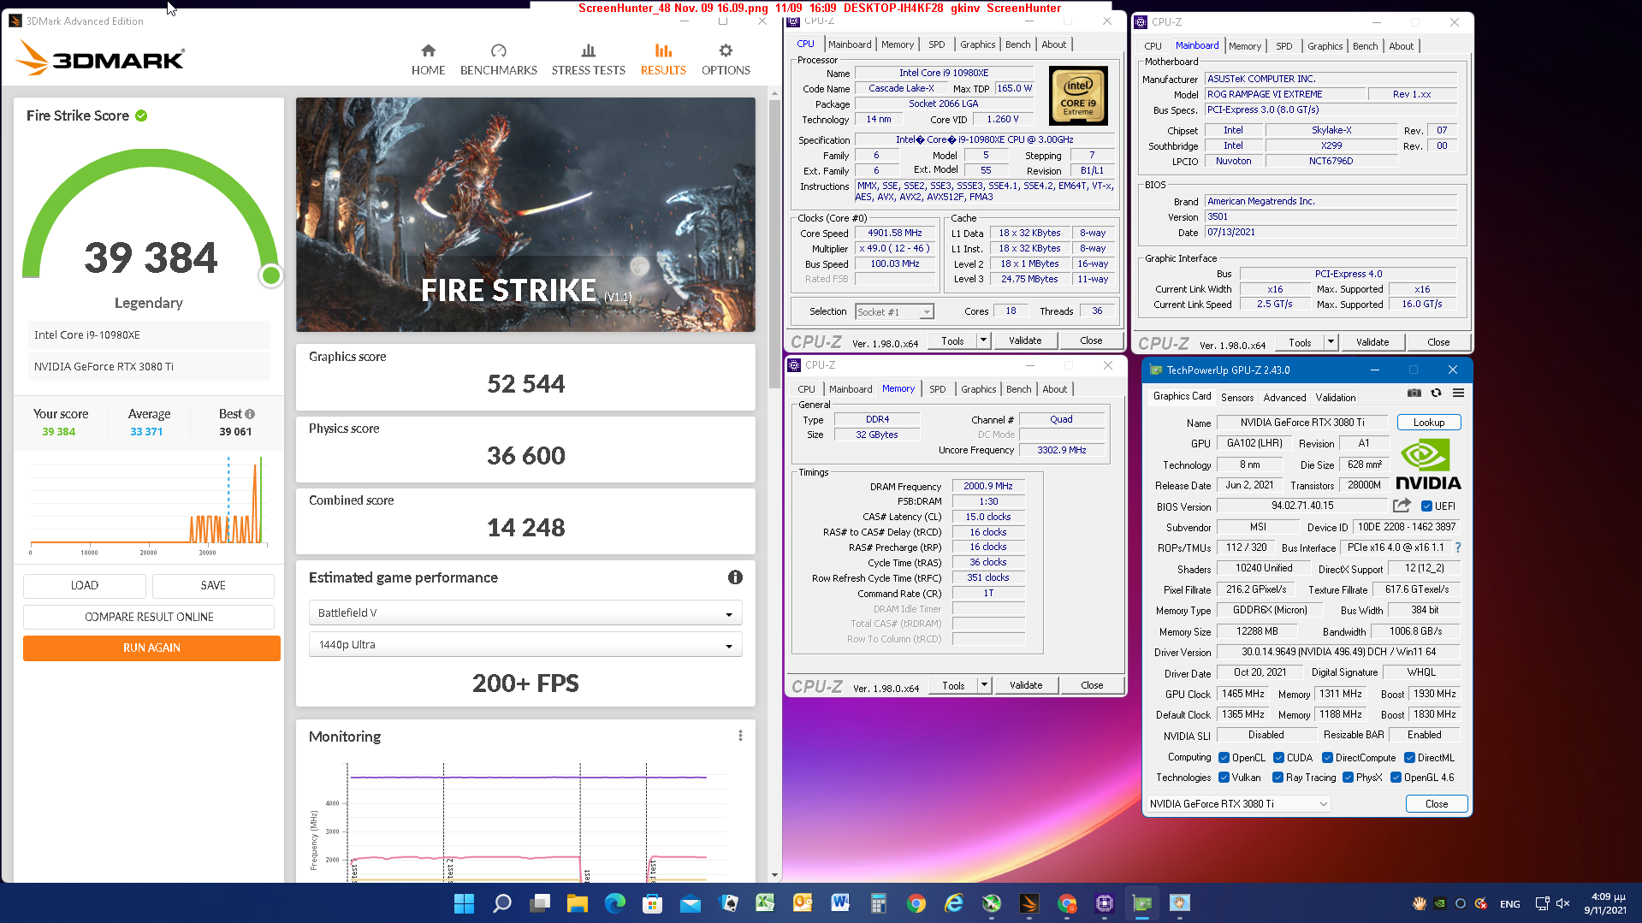Click the Best score info icon
1642x923 pixels.
250,414
